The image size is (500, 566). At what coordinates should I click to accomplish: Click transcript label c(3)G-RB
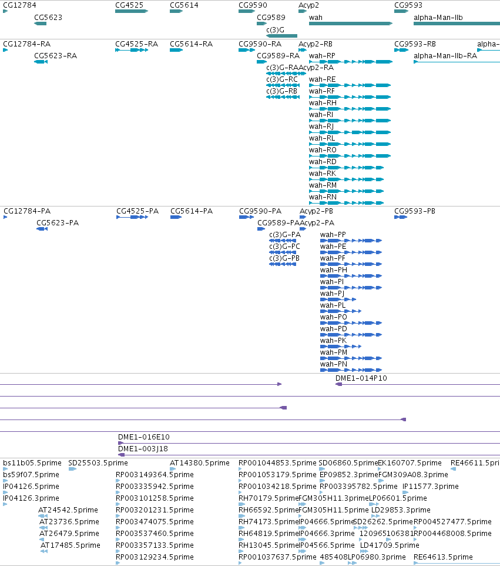coord(282,91)
